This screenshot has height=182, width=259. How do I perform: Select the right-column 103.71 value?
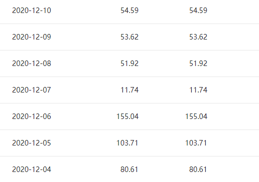click(x=196, y=143)
